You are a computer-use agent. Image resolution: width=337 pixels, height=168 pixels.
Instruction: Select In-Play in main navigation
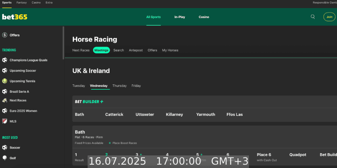coord(180,17)
